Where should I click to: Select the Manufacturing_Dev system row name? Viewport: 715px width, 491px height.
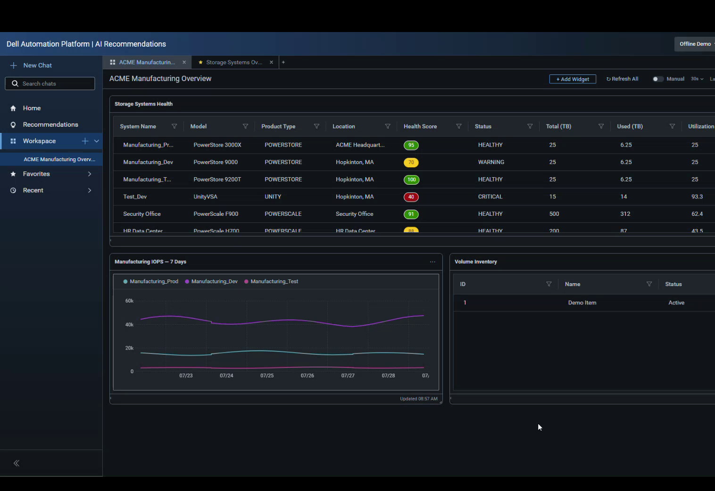(x=148, y=162)
